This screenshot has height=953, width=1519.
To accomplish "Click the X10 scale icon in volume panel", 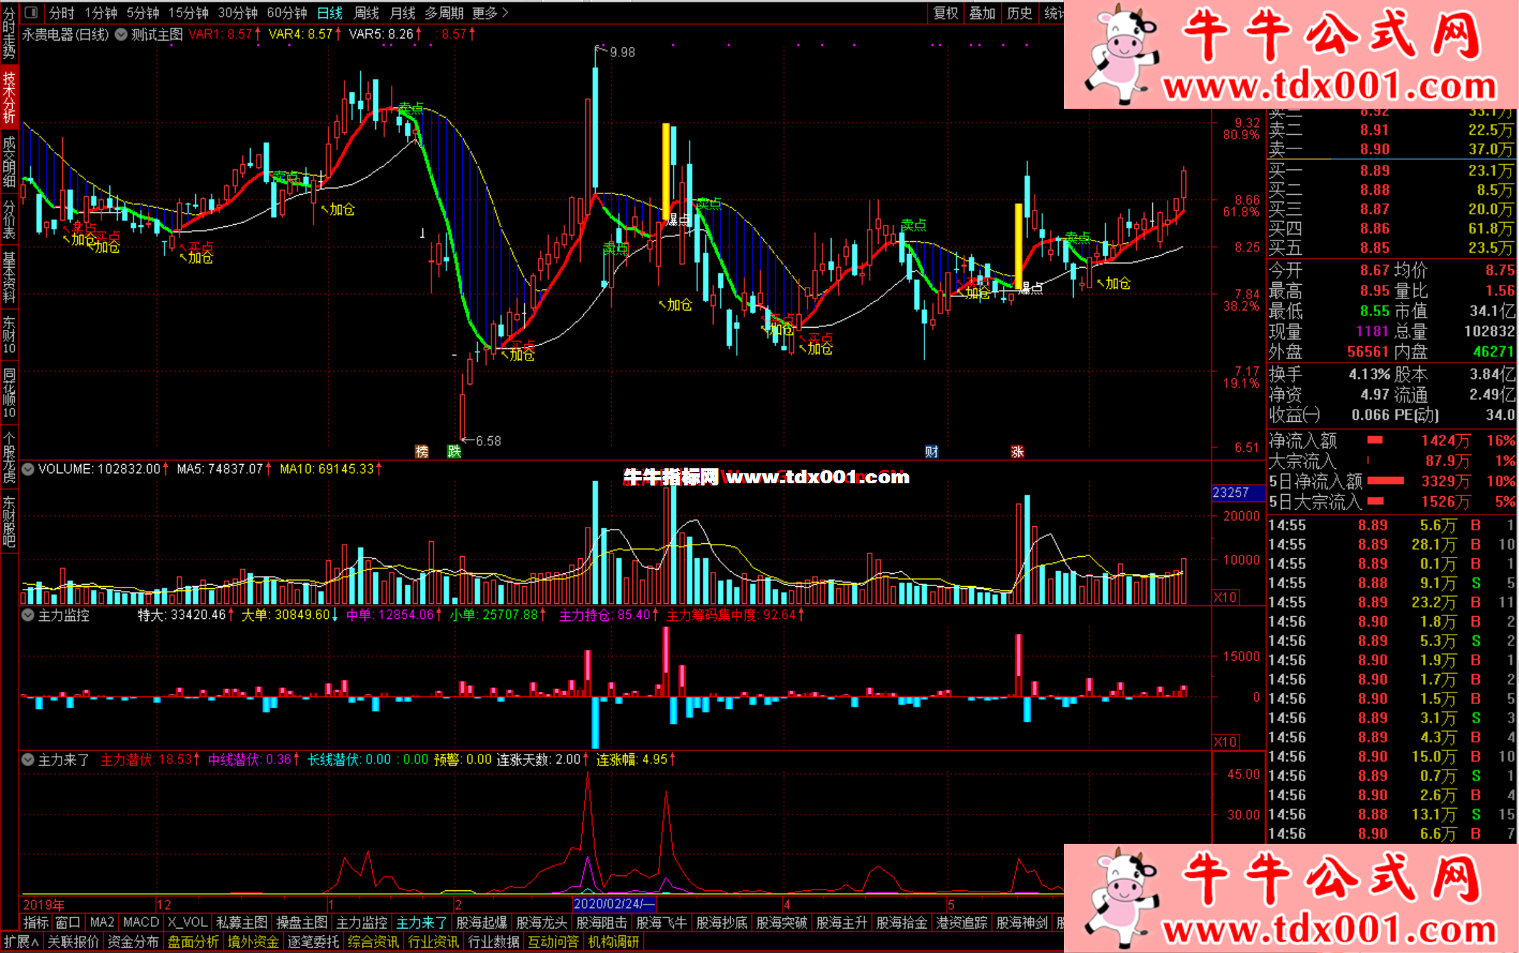I will (1225, 597).
